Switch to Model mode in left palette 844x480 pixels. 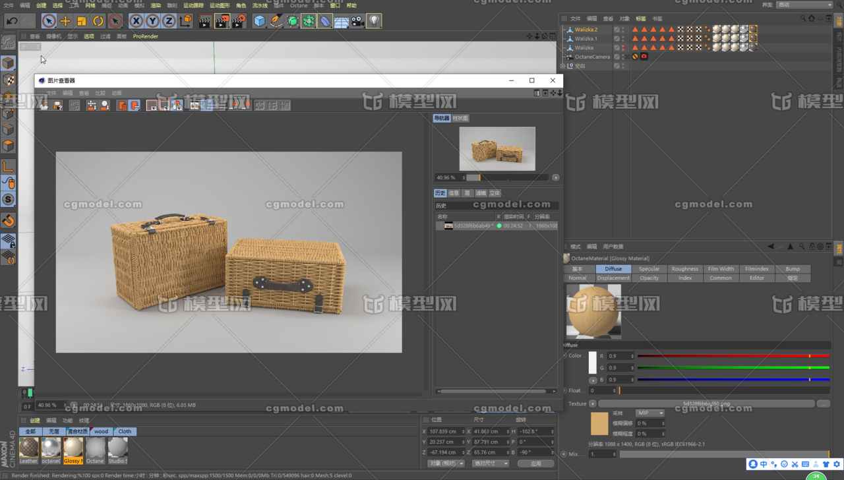point(8,63)
